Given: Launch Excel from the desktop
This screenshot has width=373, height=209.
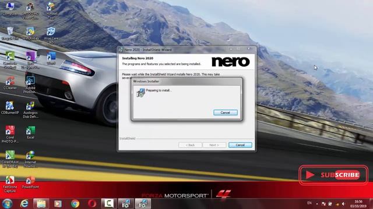Looking at the screenshot, I should [x=30, y=132].
